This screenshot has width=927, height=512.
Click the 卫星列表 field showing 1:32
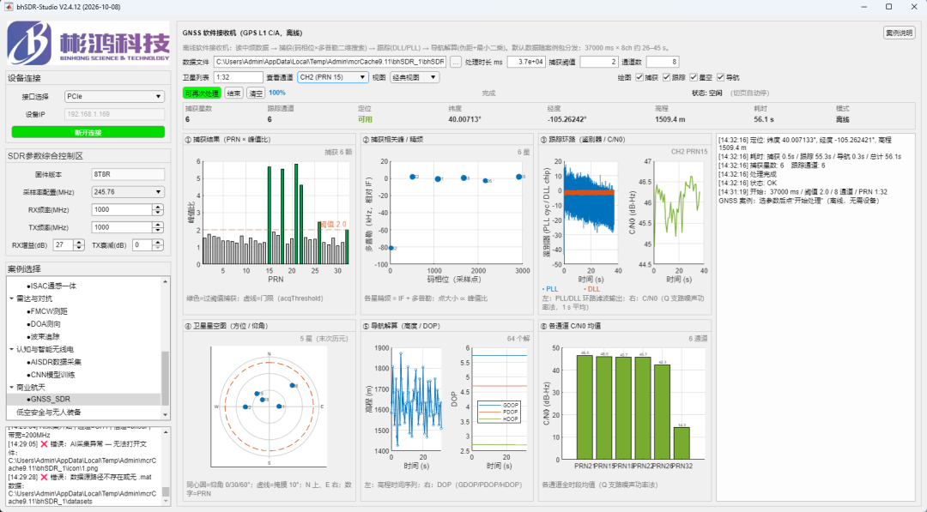[239, 77]
